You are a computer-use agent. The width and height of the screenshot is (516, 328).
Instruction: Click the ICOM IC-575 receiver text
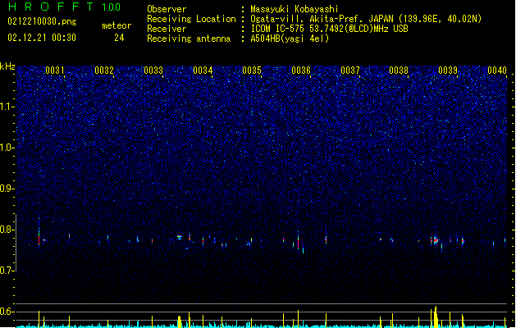click(329, 29)
